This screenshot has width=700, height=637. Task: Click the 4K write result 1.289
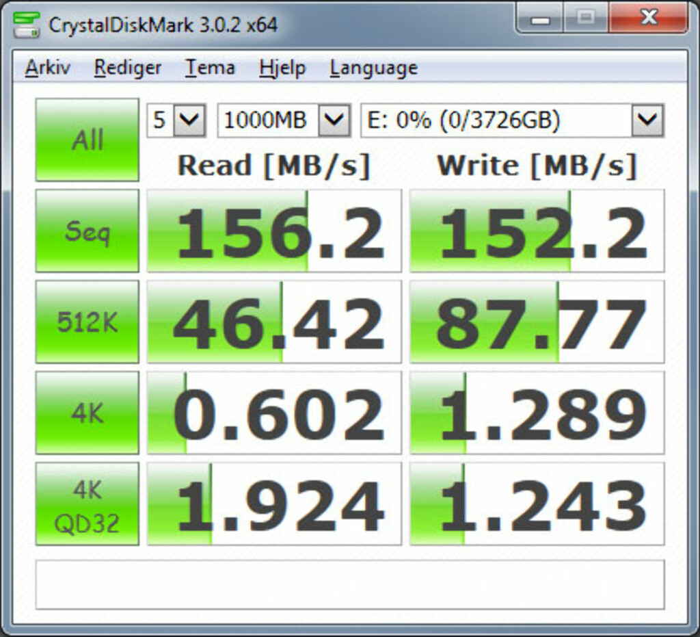coord(537,413)
